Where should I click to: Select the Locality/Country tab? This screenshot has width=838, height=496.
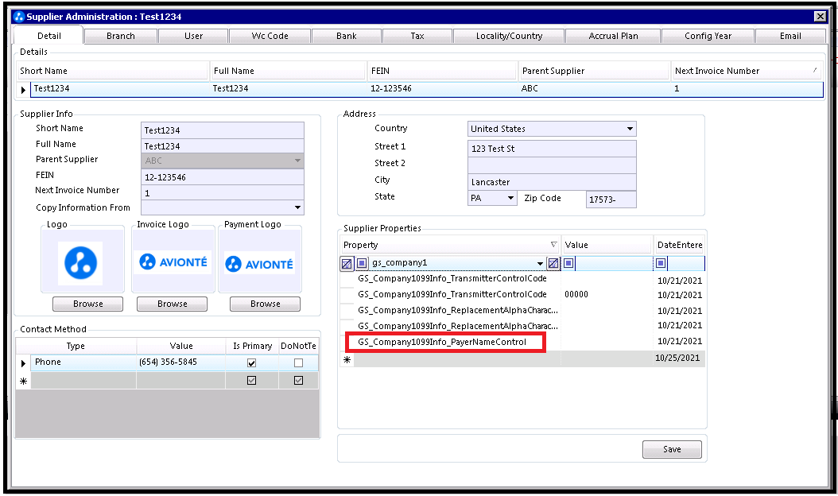click(x=509, y=36)
